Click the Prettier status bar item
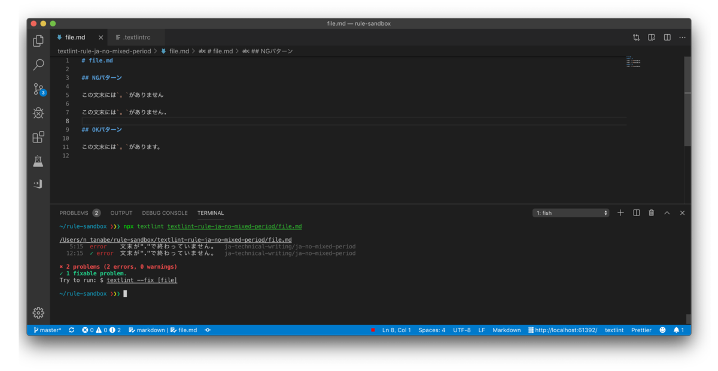This screenshot has height=371, width=718. 641,330
